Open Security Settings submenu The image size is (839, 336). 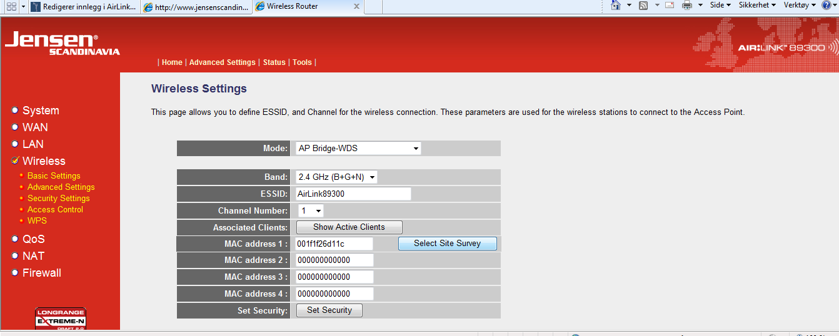(x=59, y=199)
